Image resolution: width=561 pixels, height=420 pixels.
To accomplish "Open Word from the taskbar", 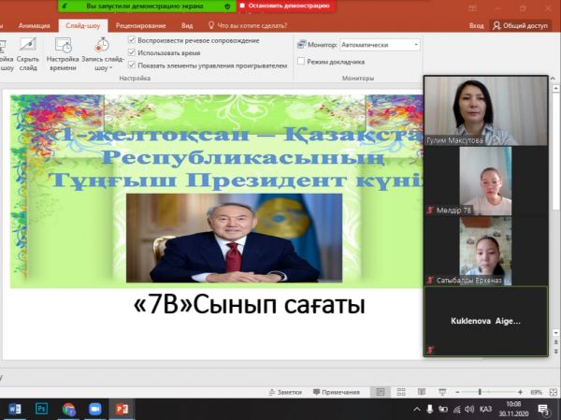I will (14, 410).
